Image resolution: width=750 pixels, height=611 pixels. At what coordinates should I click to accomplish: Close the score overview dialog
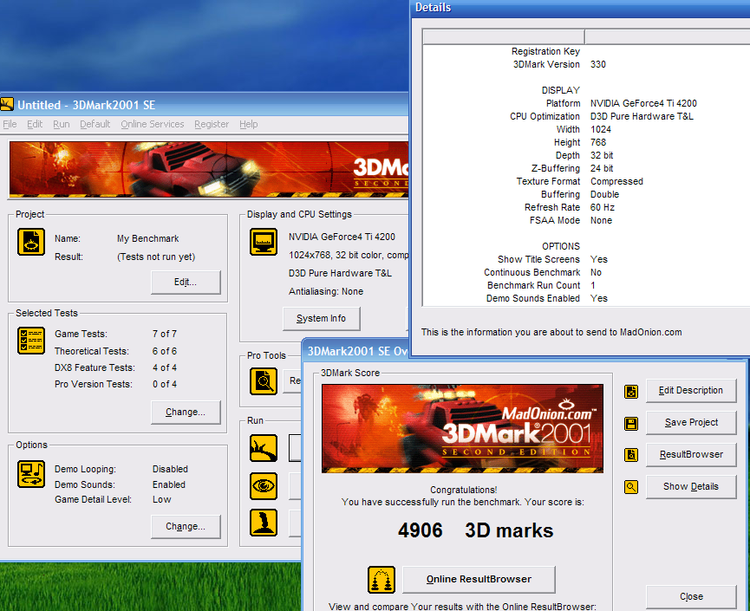691,596
